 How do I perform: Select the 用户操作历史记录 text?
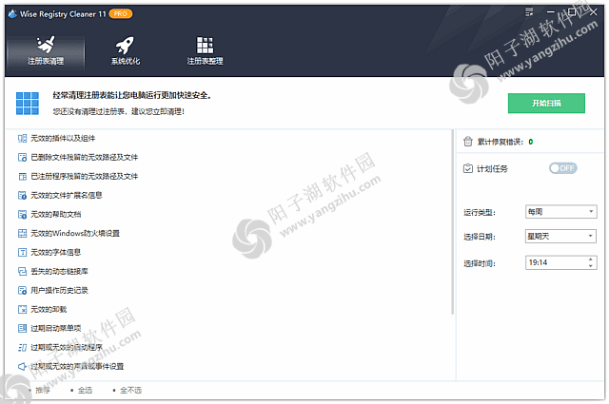(59, 291)
